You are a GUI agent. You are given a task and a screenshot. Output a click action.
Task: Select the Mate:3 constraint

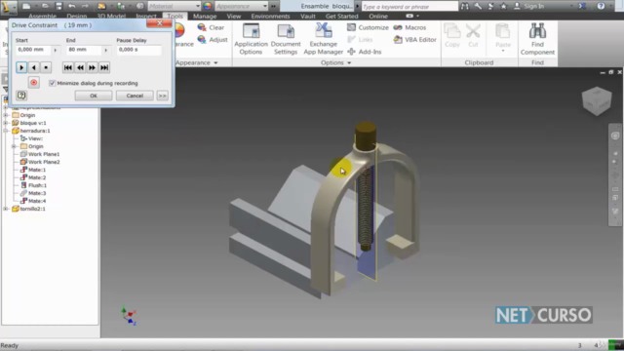click(33, 193)
